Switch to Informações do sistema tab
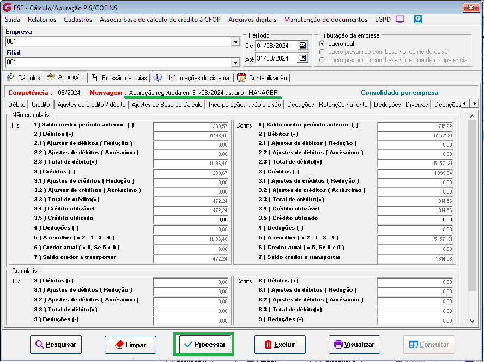484x362 pixels. tap(192, 78)
